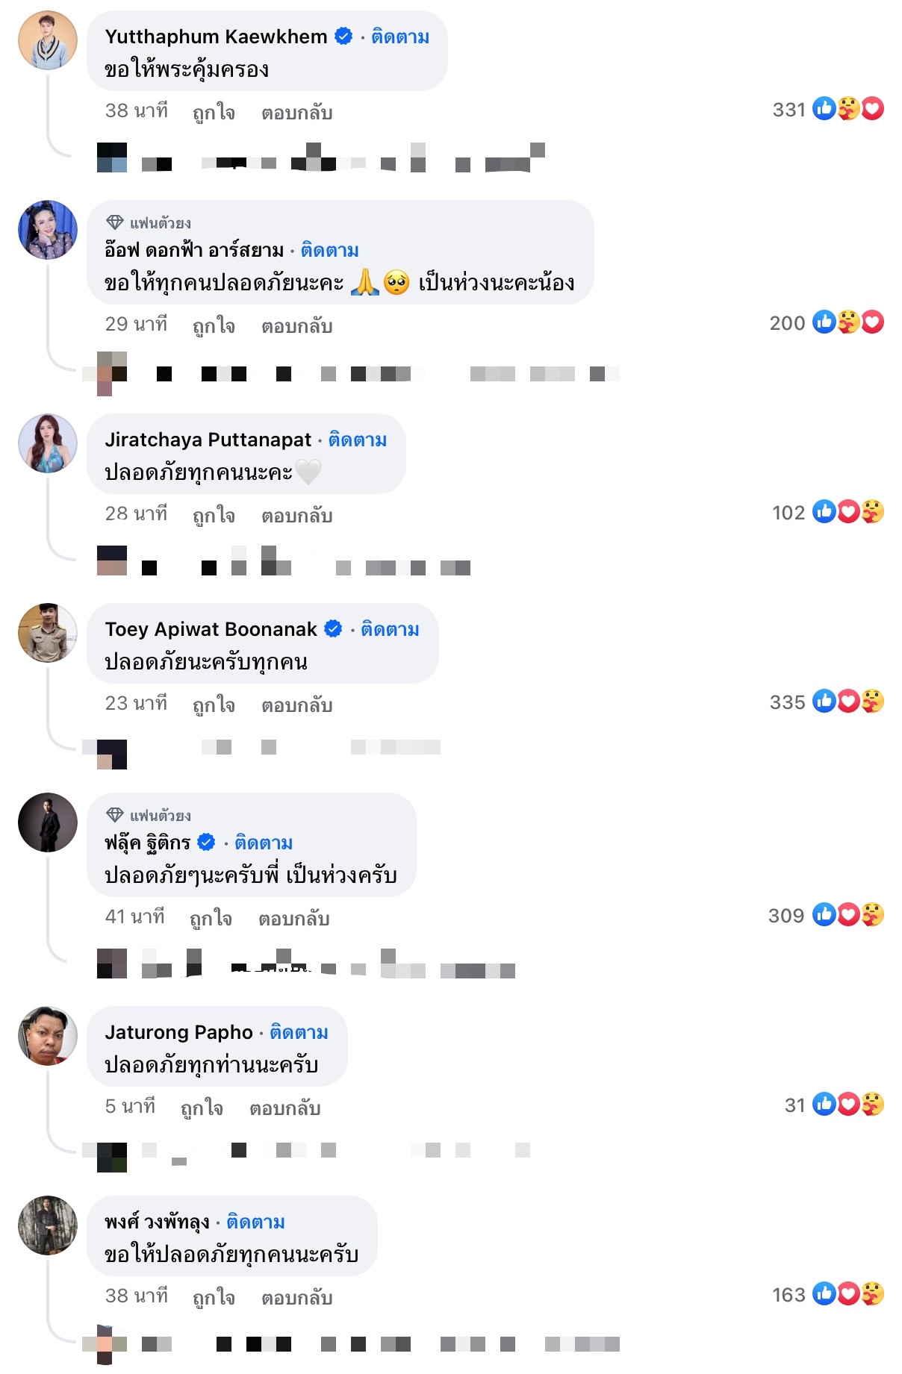902x1374 pixels.
Task: Open reactions on the 331-reaction comment
Action: point(828,109)
